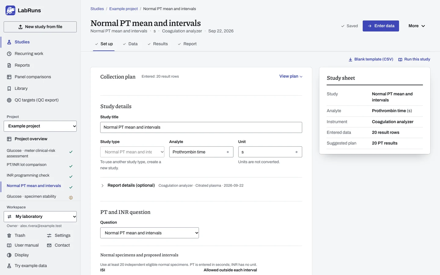Open the Studies breadcrumb link
The width and height of the screenshot is (440, 275).
97,9
